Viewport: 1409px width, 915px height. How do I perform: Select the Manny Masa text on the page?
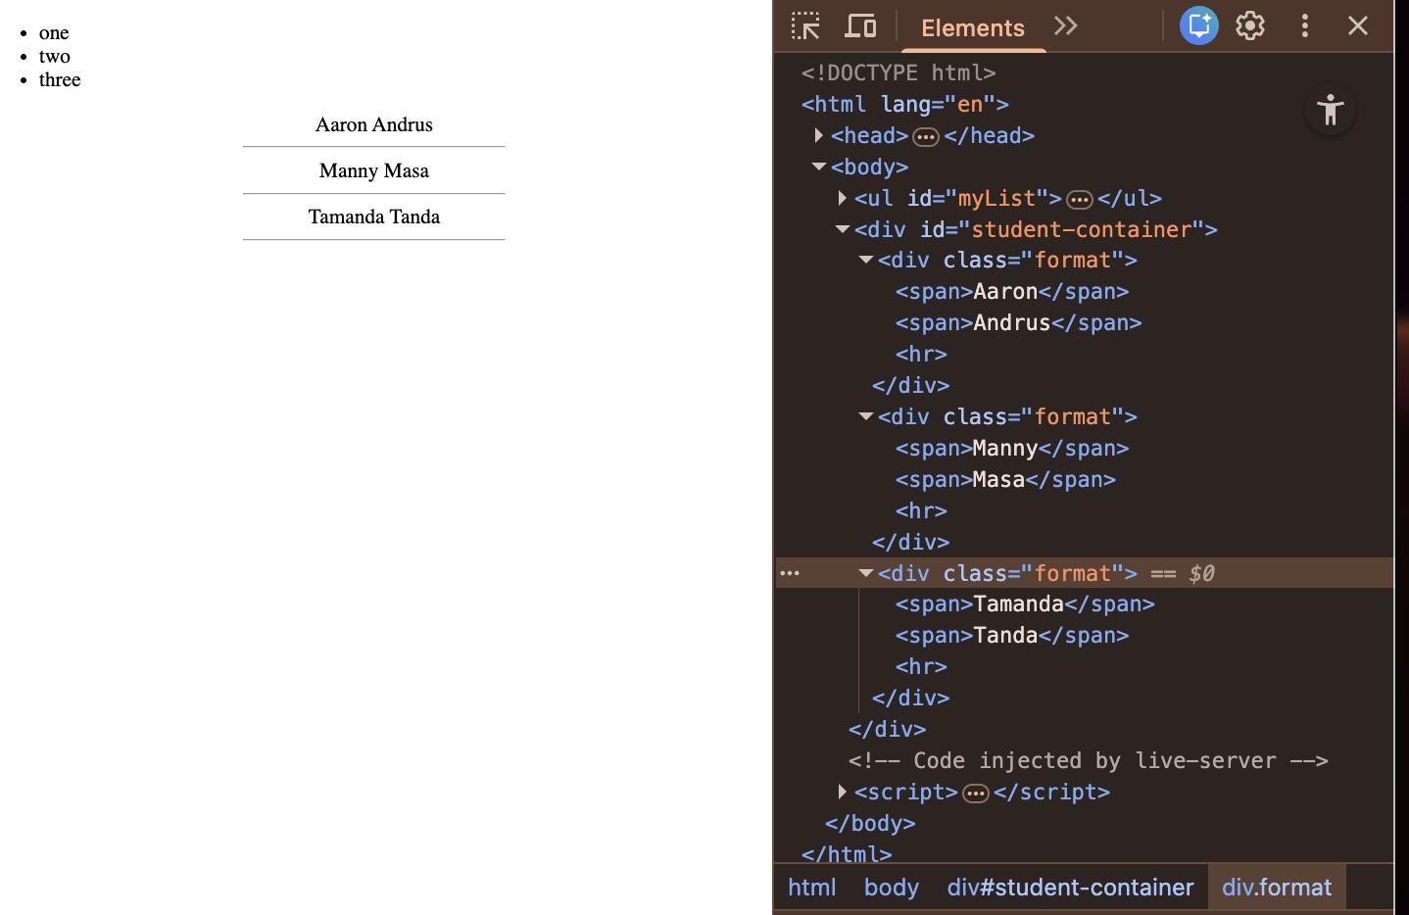pyautogui.click(x=373, y=170)
